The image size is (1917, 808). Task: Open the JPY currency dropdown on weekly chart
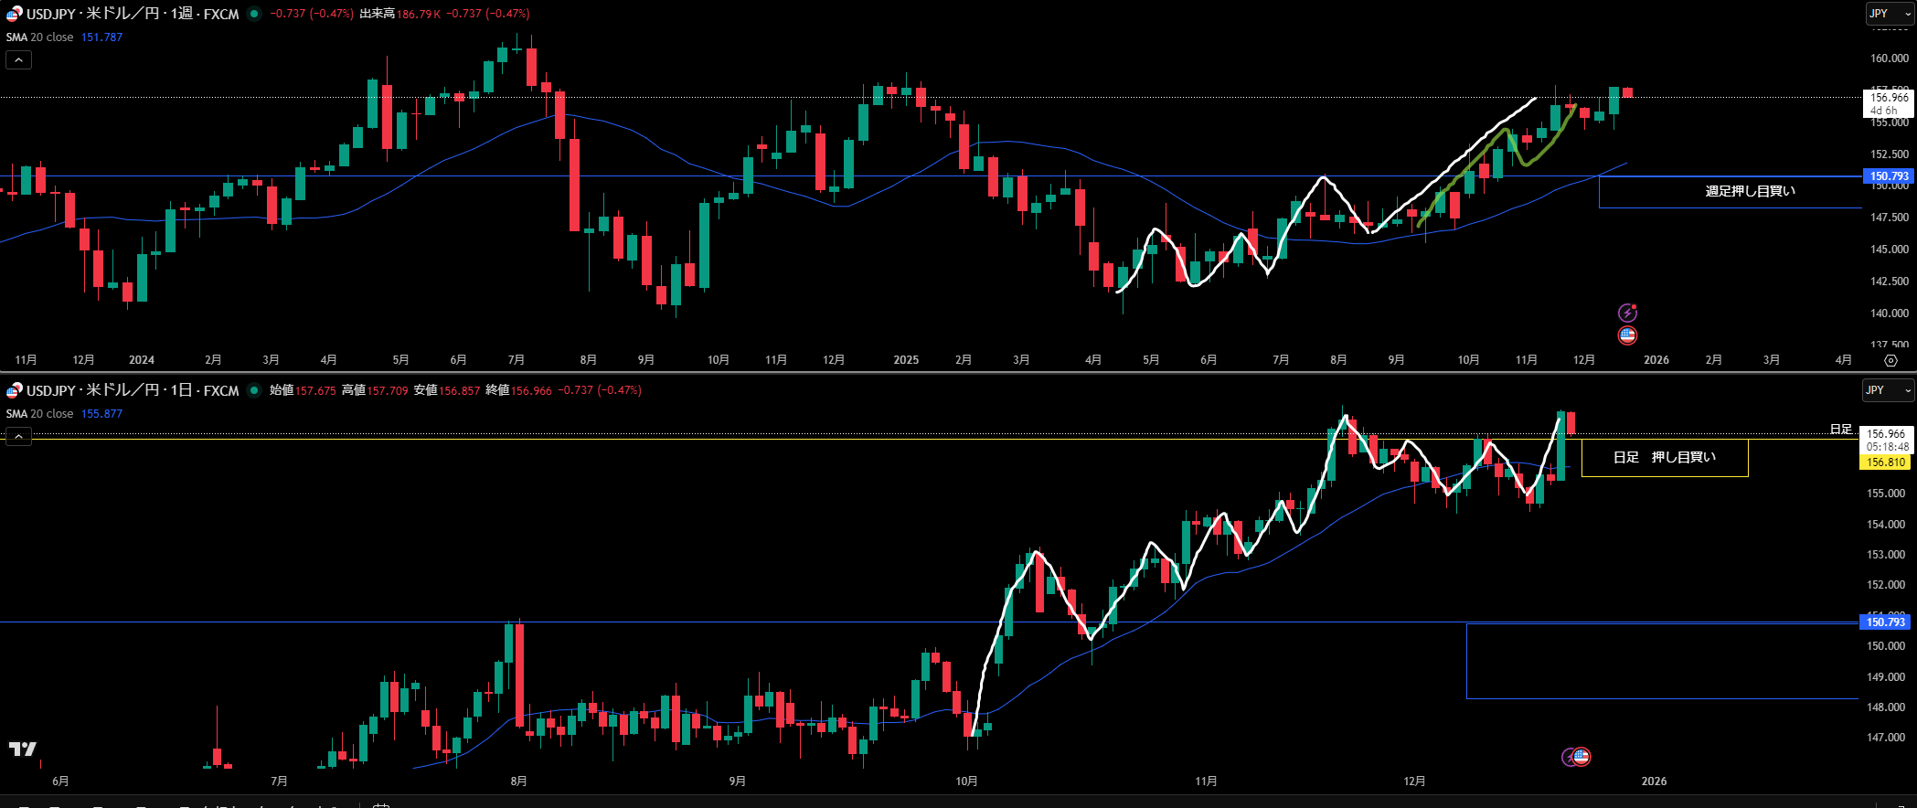[x=1889, y=14]
